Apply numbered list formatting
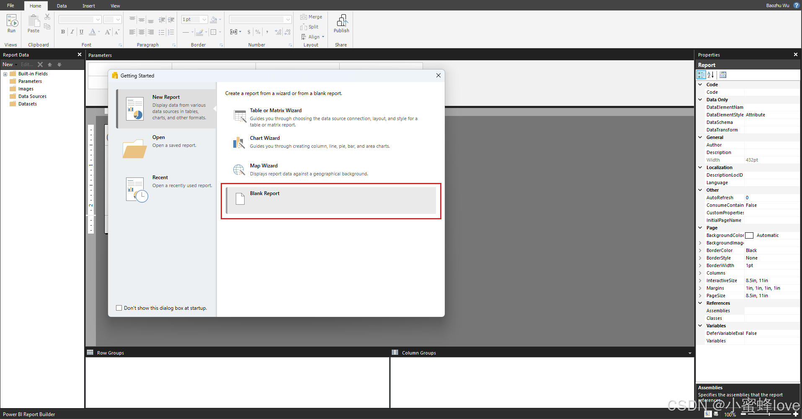The height and width of the screenshot is (419, 802). [171, 32]
